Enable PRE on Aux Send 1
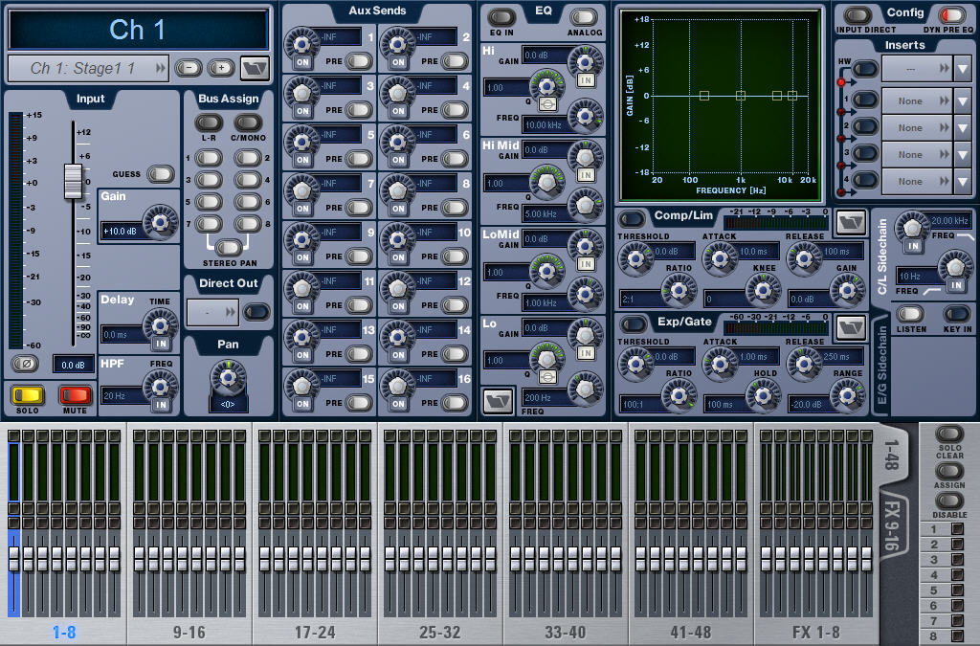The height and width of the screenshot is (646, 980). 358,60
